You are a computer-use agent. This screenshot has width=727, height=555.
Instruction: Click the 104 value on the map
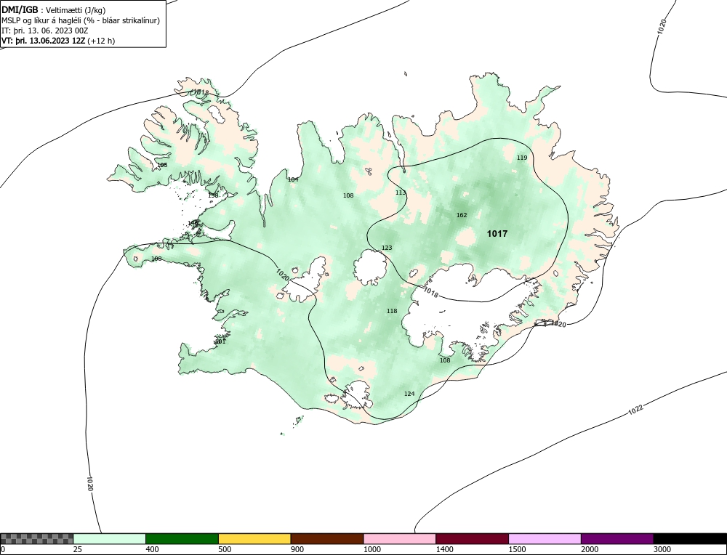pos(293,179)
